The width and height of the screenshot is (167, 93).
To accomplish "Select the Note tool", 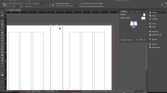I will 2,55.
